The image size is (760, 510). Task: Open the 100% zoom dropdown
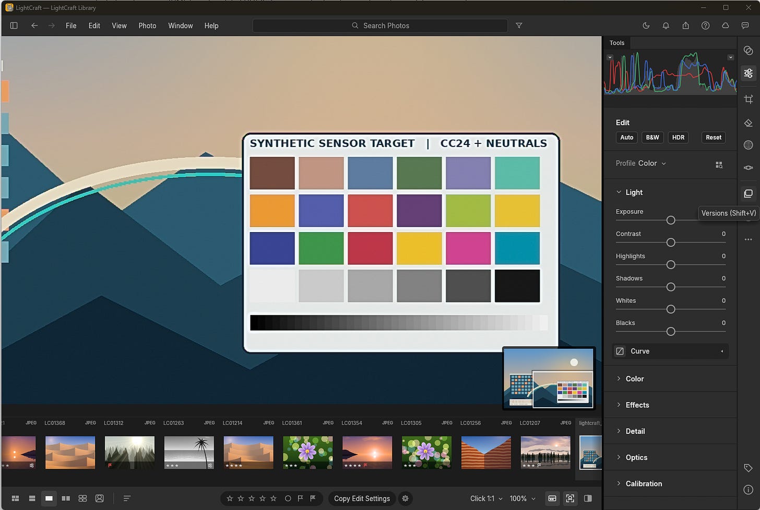pyautogui.click(x=522, y=499)
